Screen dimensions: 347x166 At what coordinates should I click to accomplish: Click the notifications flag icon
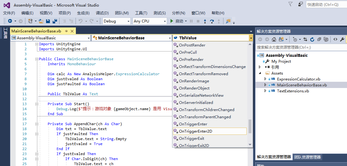(291, 4)
